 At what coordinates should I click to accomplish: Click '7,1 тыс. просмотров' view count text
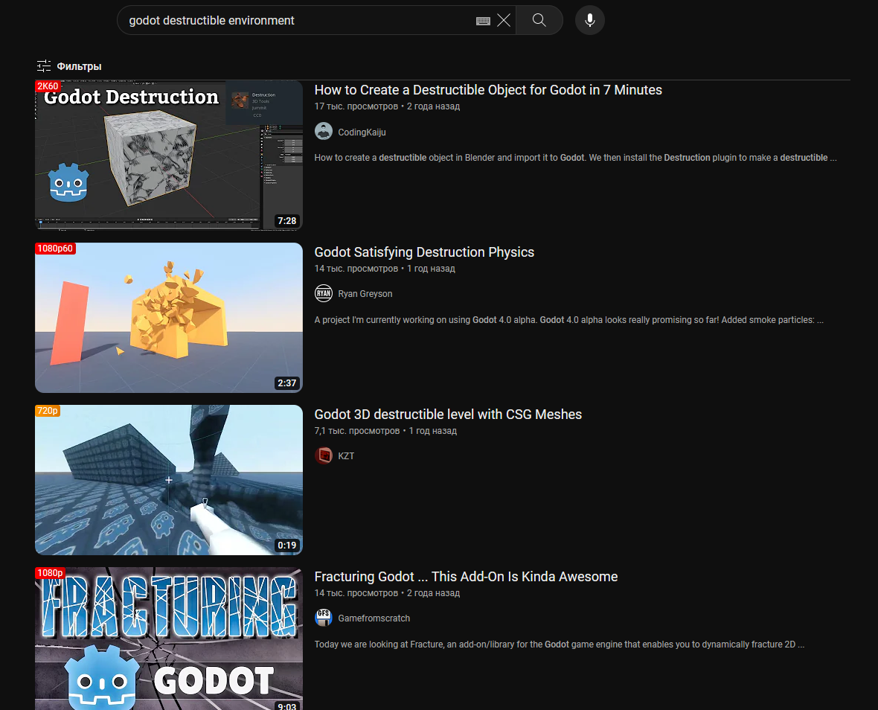tap(357, 431)
